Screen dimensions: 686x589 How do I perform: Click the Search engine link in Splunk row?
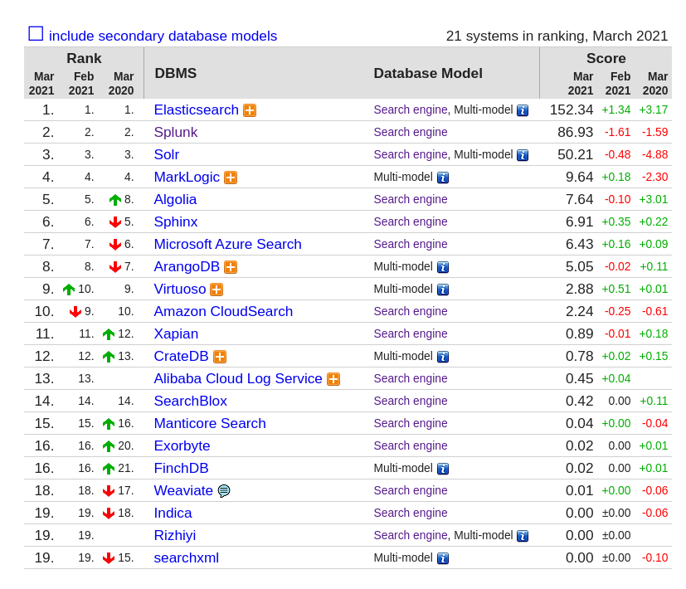411,132
